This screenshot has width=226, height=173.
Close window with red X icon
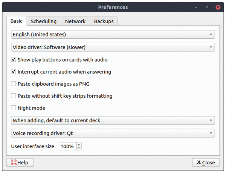click(x=218, y=7)
